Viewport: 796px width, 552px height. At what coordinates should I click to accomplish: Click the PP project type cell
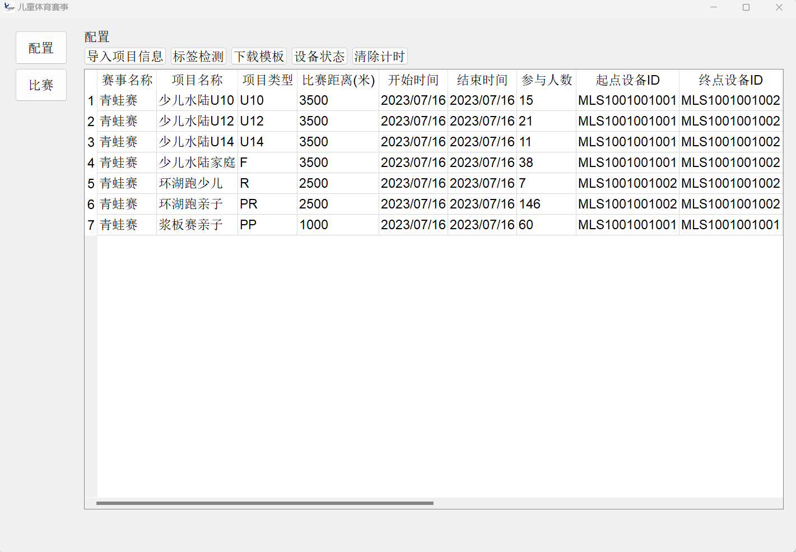[268, 225]
